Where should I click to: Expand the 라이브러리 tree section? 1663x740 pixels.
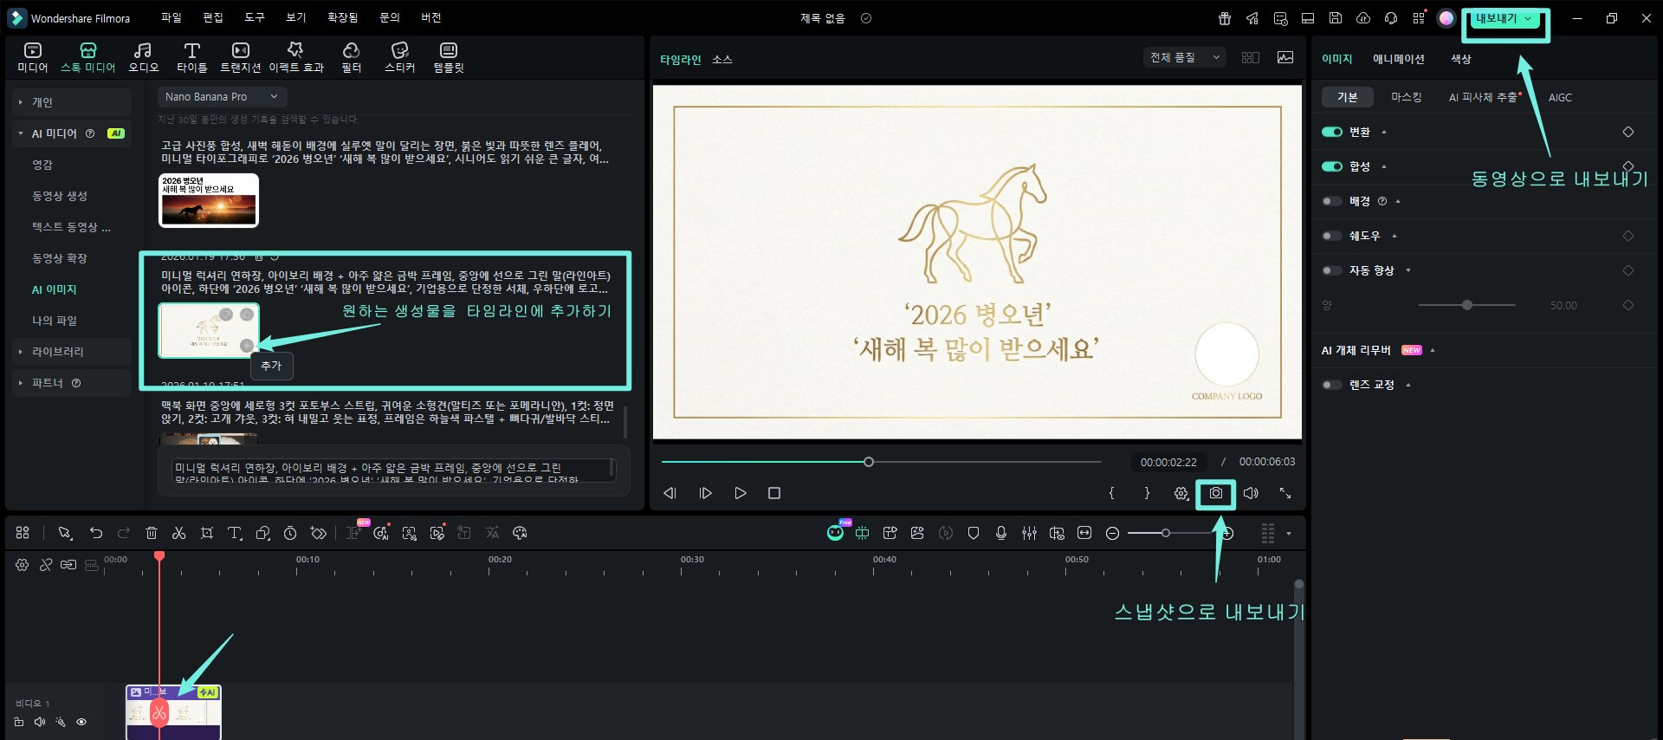(21, 352)
